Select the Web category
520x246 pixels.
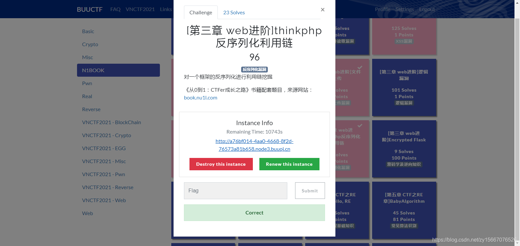click(x=118, y=213)
